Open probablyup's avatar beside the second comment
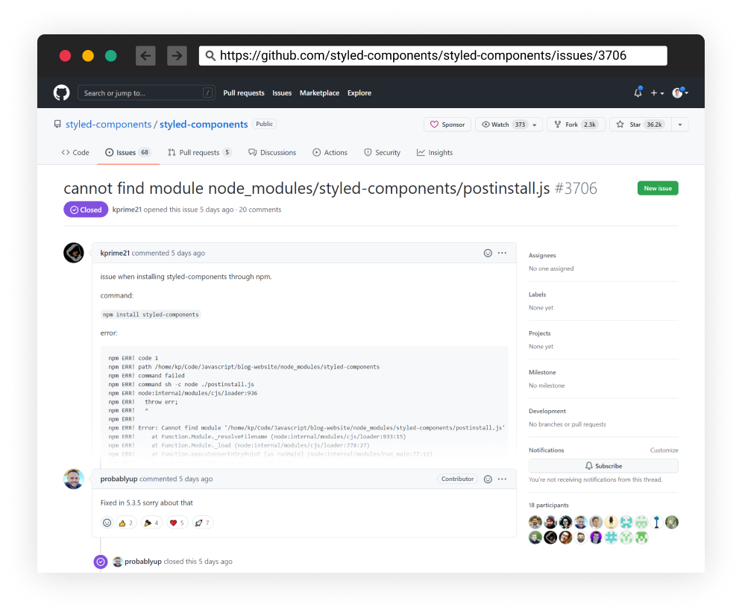The width and height of the screenshot is (742, 613). 74,479
